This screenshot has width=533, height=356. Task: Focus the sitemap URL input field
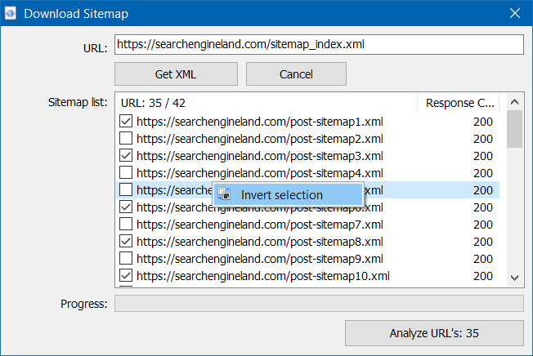point(318,44)
